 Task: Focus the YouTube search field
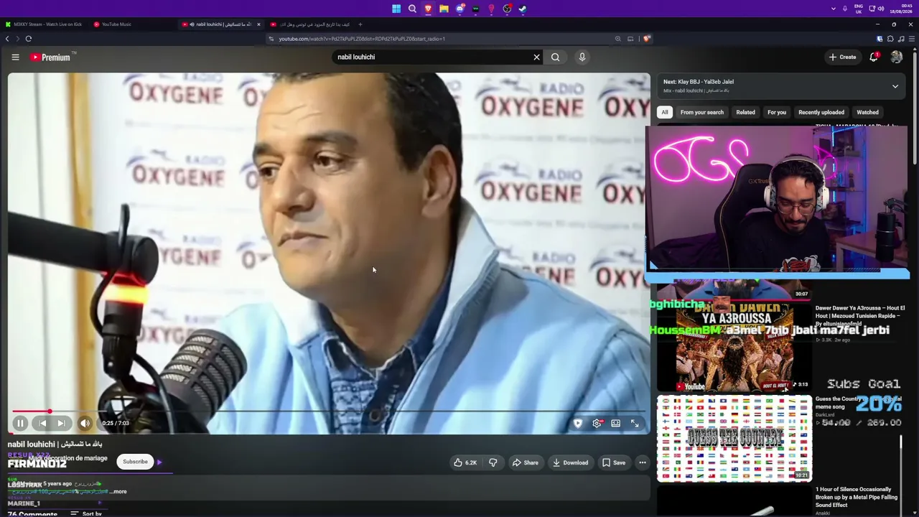coord(431,57)
